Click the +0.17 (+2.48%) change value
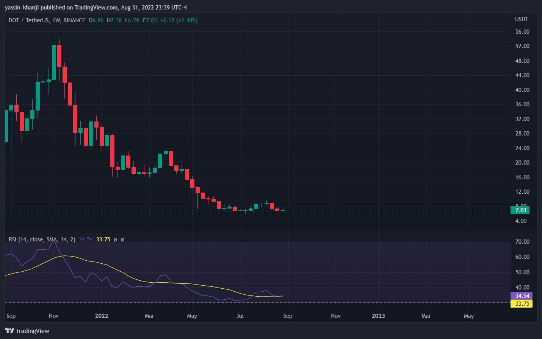Image resolution: width=542 pixels, height=339 pixels. pos(179,20)
